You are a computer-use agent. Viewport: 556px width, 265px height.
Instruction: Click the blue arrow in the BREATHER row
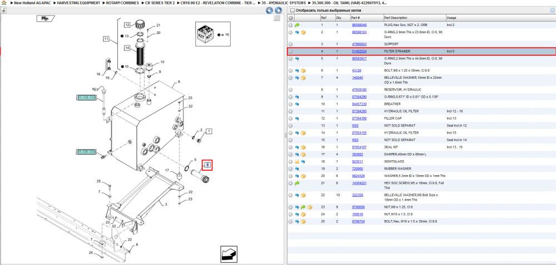(297, 104)
